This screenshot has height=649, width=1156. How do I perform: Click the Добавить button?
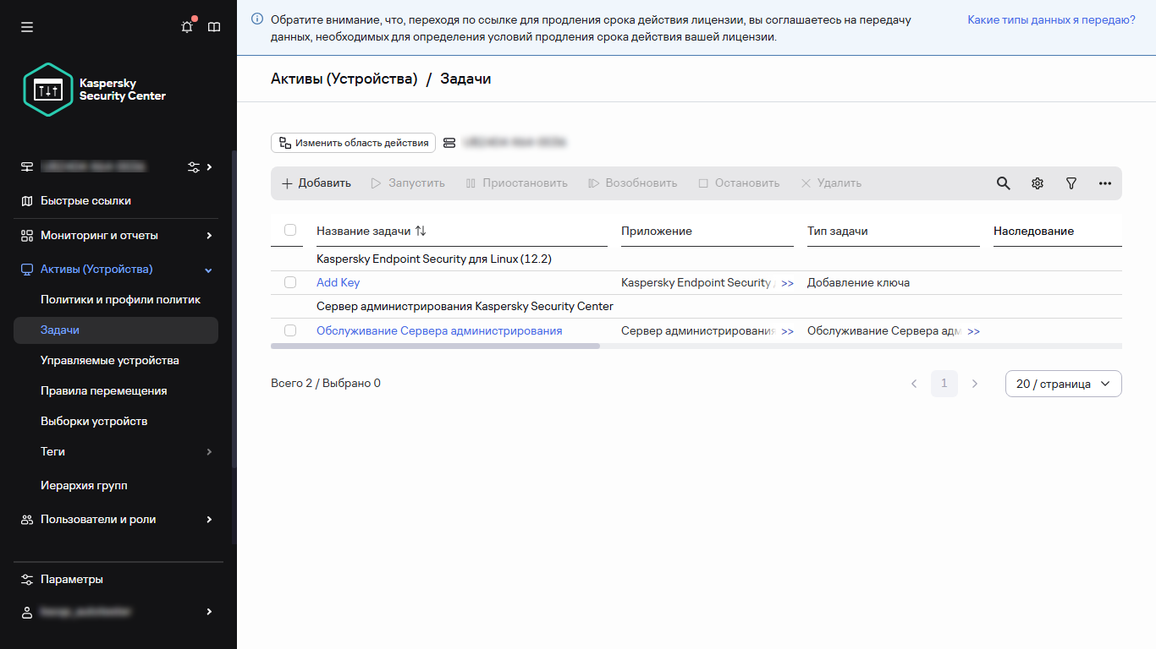(x=316, y=183)
